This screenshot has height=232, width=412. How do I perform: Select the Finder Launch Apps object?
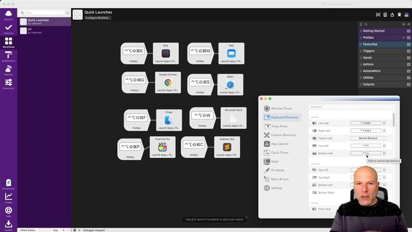tap(169, 120)
